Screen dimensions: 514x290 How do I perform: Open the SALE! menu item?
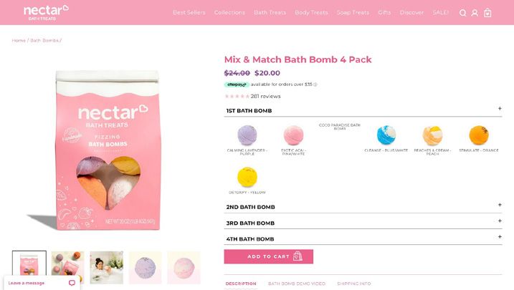coord(441,12)
